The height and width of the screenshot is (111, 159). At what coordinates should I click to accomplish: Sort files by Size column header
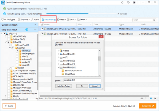[85, 25]
